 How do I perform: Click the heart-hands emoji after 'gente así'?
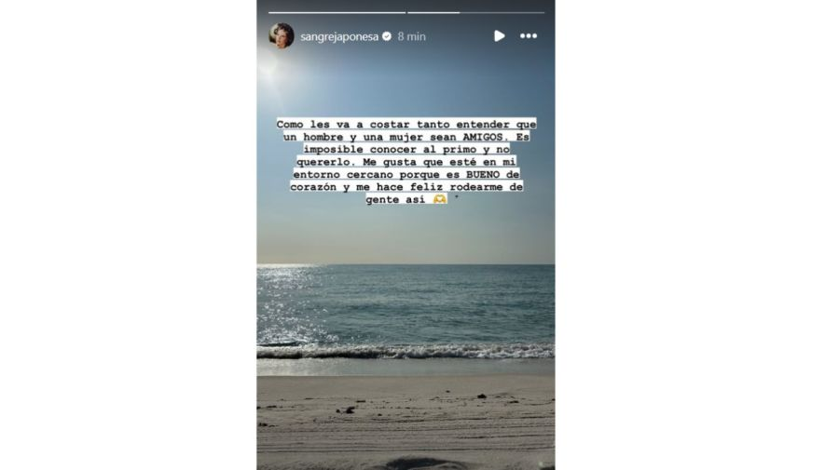coord(440,199)
